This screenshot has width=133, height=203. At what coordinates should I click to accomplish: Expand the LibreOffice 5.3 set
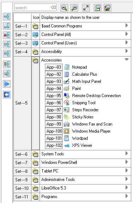pos(127,187)
